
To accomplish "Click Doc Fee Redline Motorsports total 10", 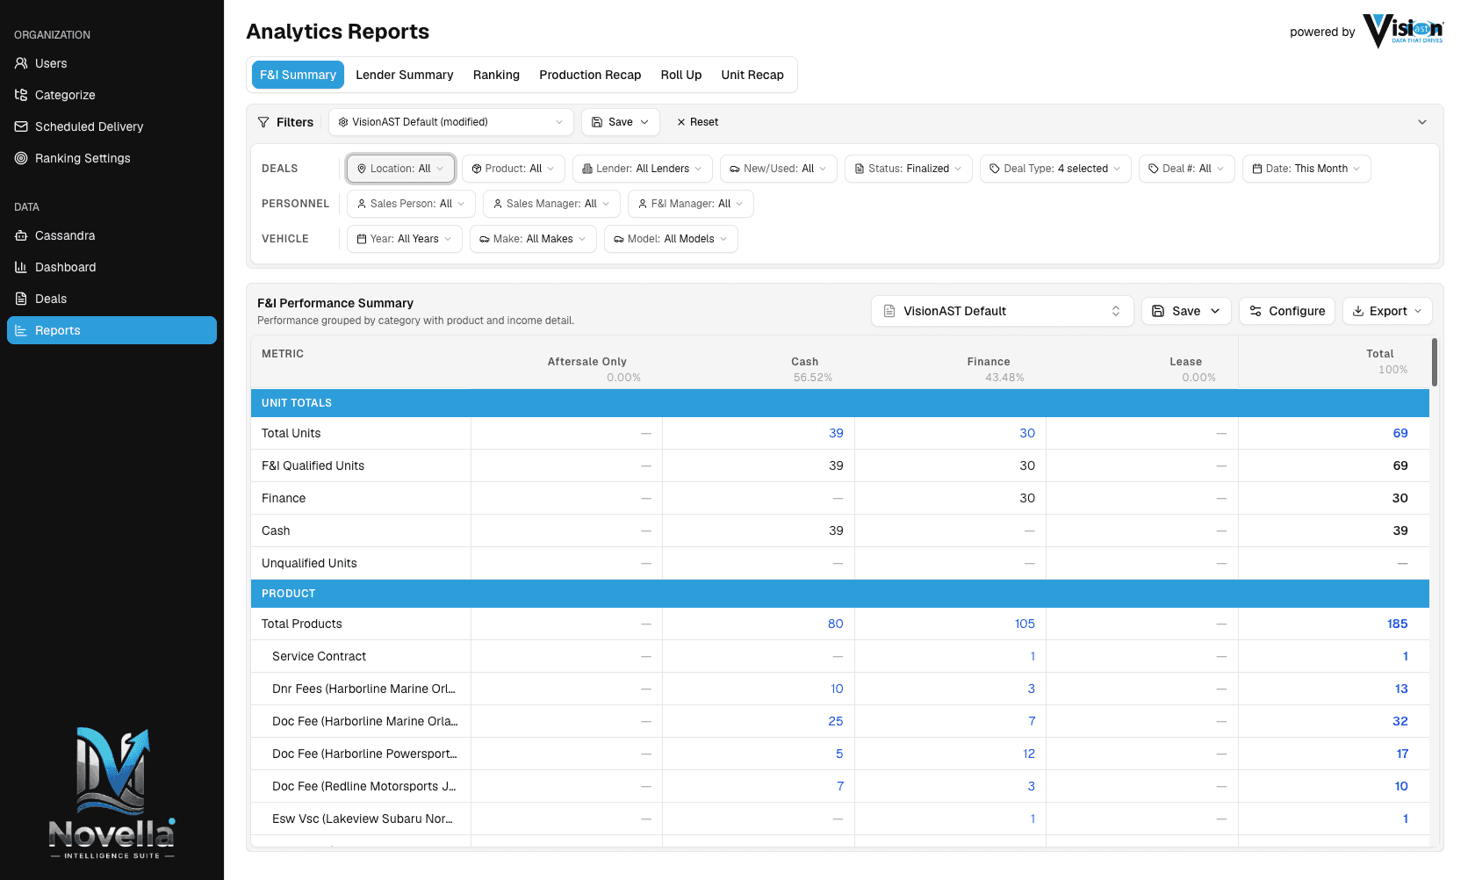I will click(1401, 786).
